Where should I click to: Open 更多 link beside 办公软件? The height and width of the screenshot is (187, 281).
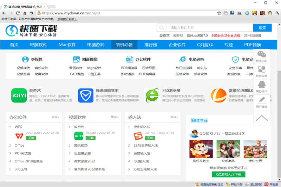tap(55, 117)
